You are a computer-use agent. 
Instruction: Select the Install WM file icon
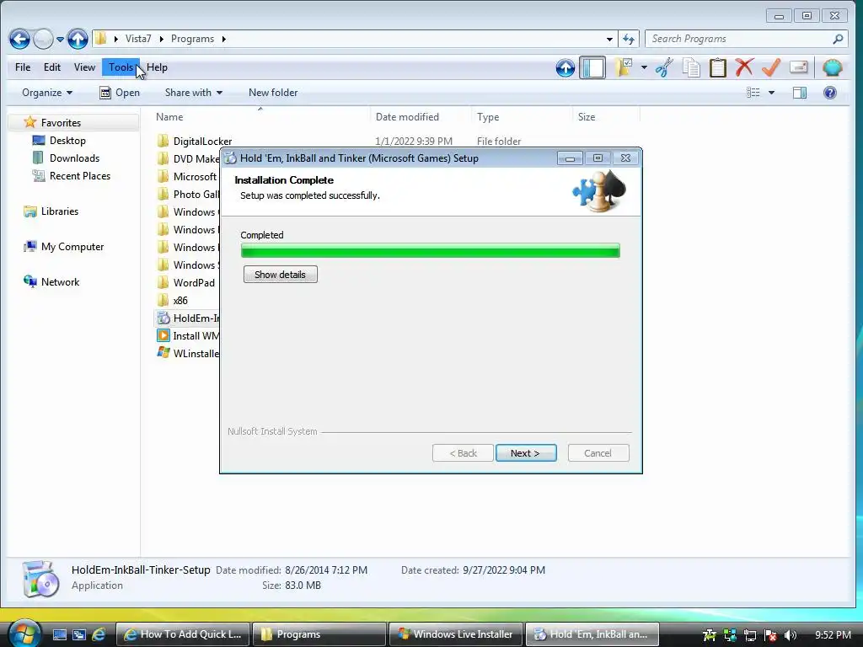tap(163, 335)
